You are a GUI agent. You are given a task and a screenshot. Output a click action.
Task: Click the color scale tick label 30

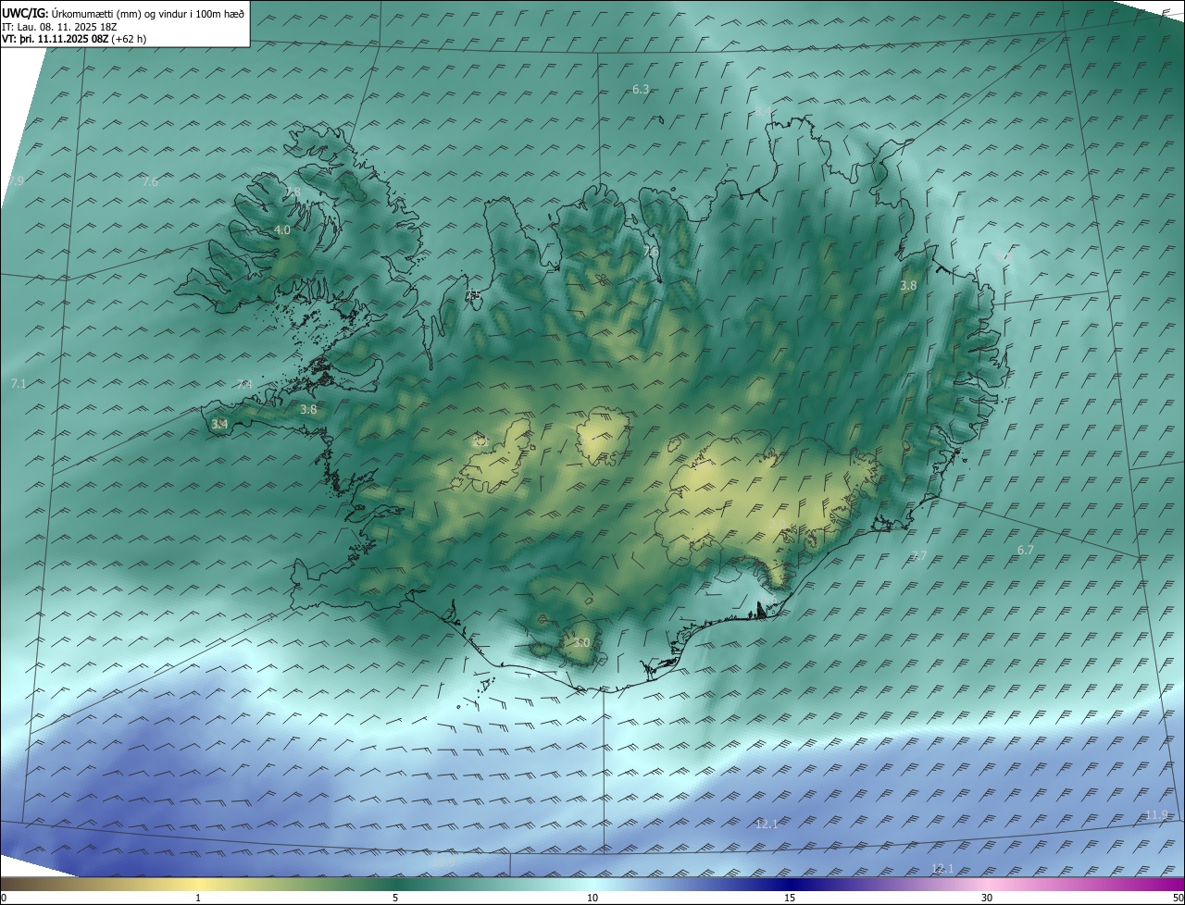pyautogui.click(x=987, y=898)
